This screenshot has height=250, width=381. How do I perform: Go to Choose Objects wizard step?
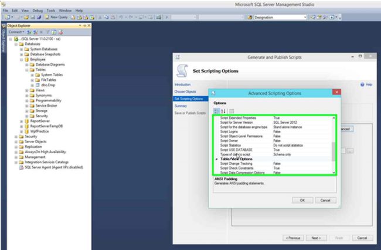[x=185, y=92]
